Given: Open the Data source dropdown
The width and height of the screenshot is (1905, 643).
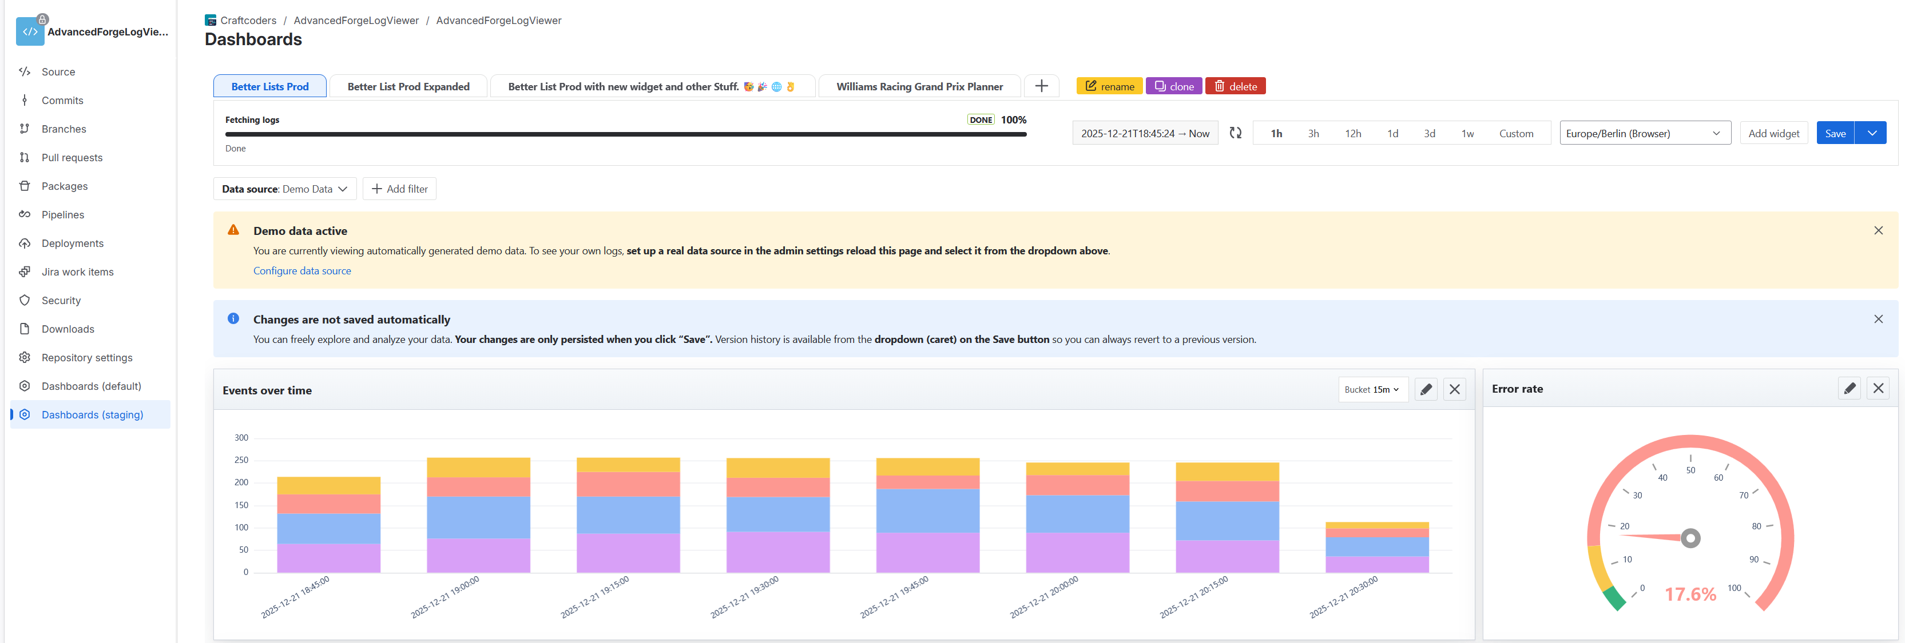Looking at the screenshot, I should coord(285,189).
